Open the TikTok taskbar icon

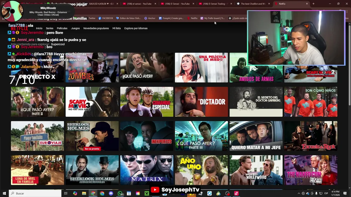(x=236, y=193)
